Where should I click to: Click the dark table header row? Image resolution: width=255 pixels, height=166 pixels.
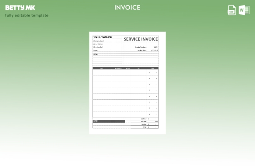[x=125, y=68]
